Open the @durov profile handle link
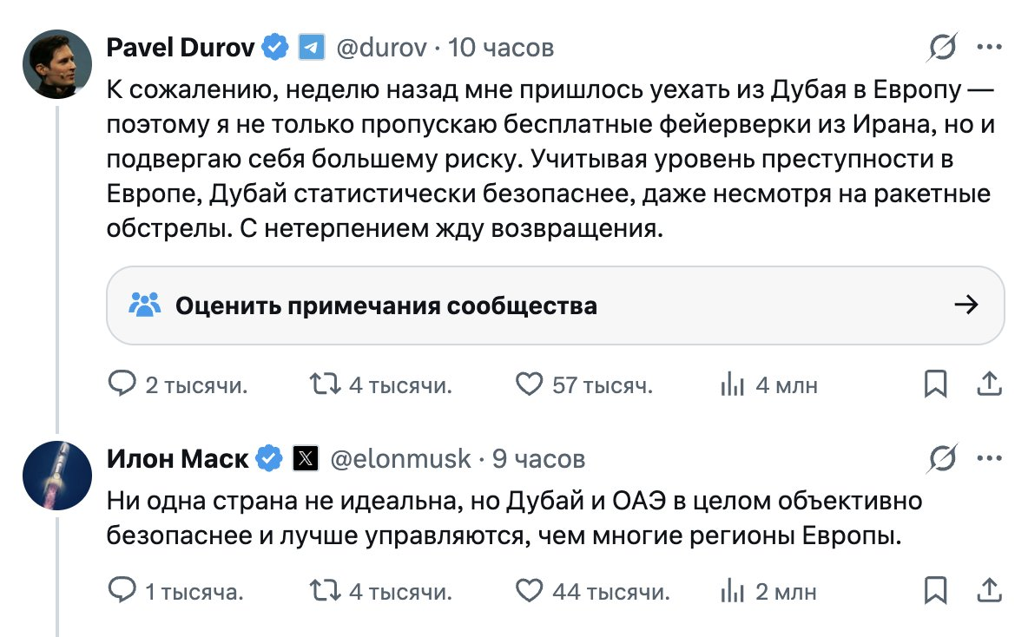The image size is (1028, 637). 380,48
